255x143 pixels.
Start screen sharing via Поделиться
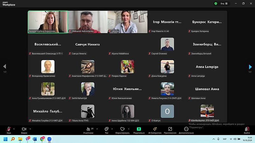pos(139,130)
